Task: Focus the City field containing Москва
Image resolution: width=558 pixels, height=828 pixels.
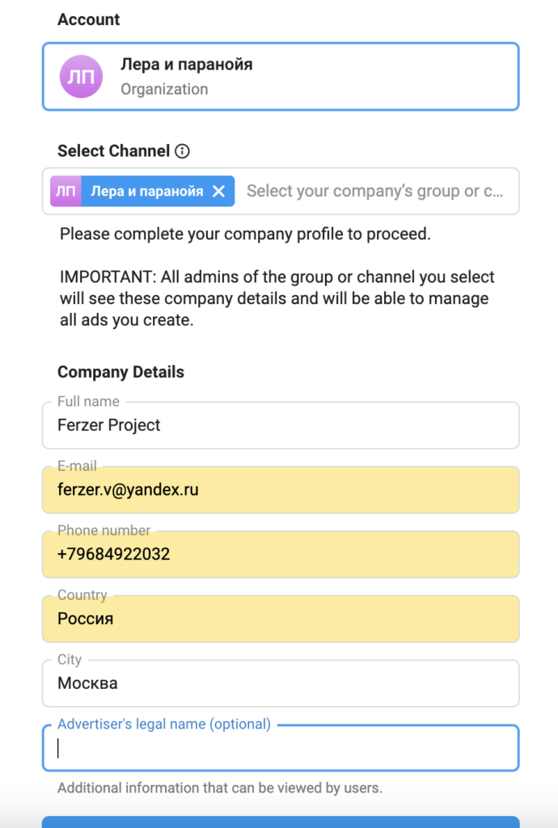Action: pos(280,684)
